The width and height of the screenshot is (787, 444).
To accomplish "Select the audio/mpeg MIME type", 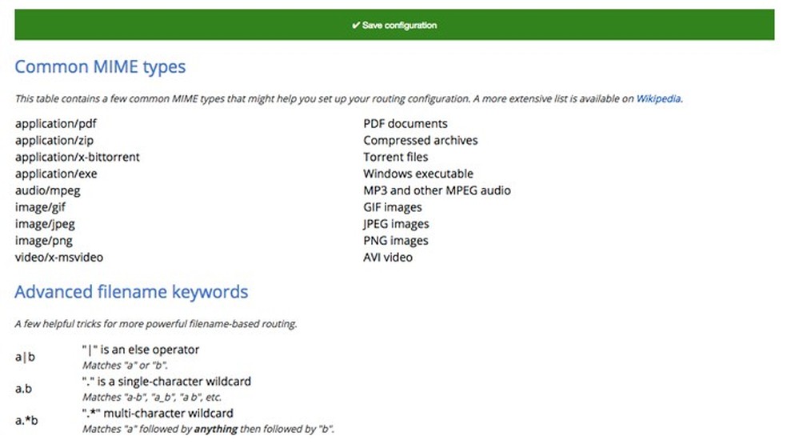I will [x=47, y=190].
